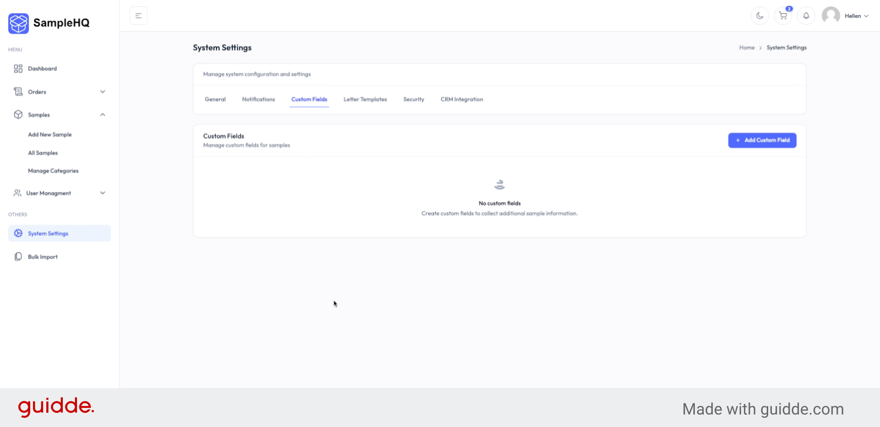Click the Bulk Import icon
The height and width of the screenshot is (427, 880).
click(18, 256)
